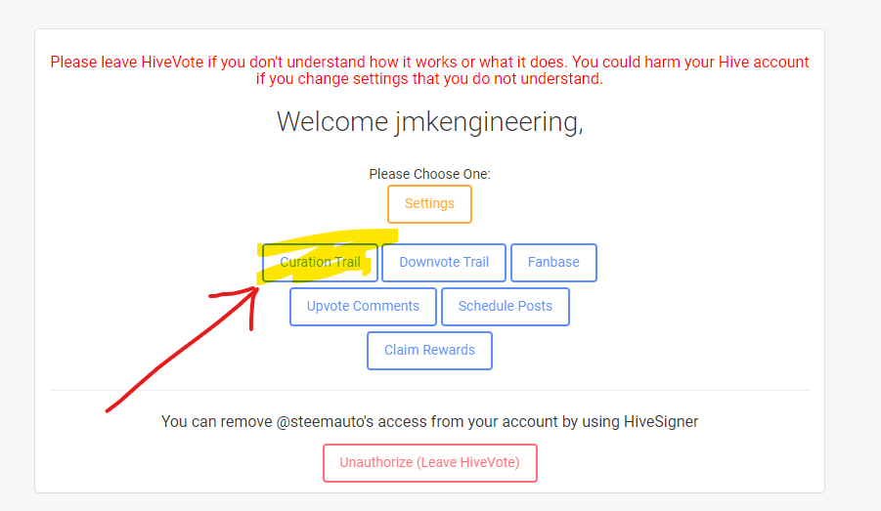
Task: Click the "Please Choose One:" label
Action: click(429, 174)
